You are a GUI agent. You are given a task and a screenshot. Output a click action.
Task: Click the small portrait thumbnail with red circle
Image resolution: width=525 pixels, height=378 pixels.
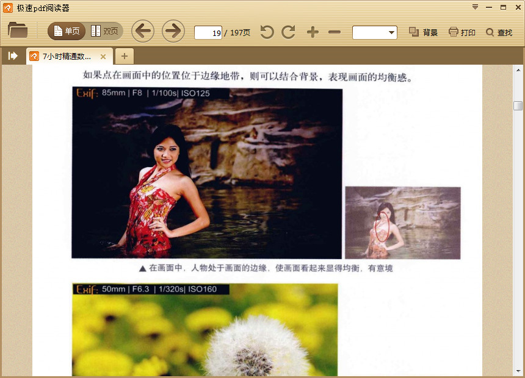tap(403, 223)
